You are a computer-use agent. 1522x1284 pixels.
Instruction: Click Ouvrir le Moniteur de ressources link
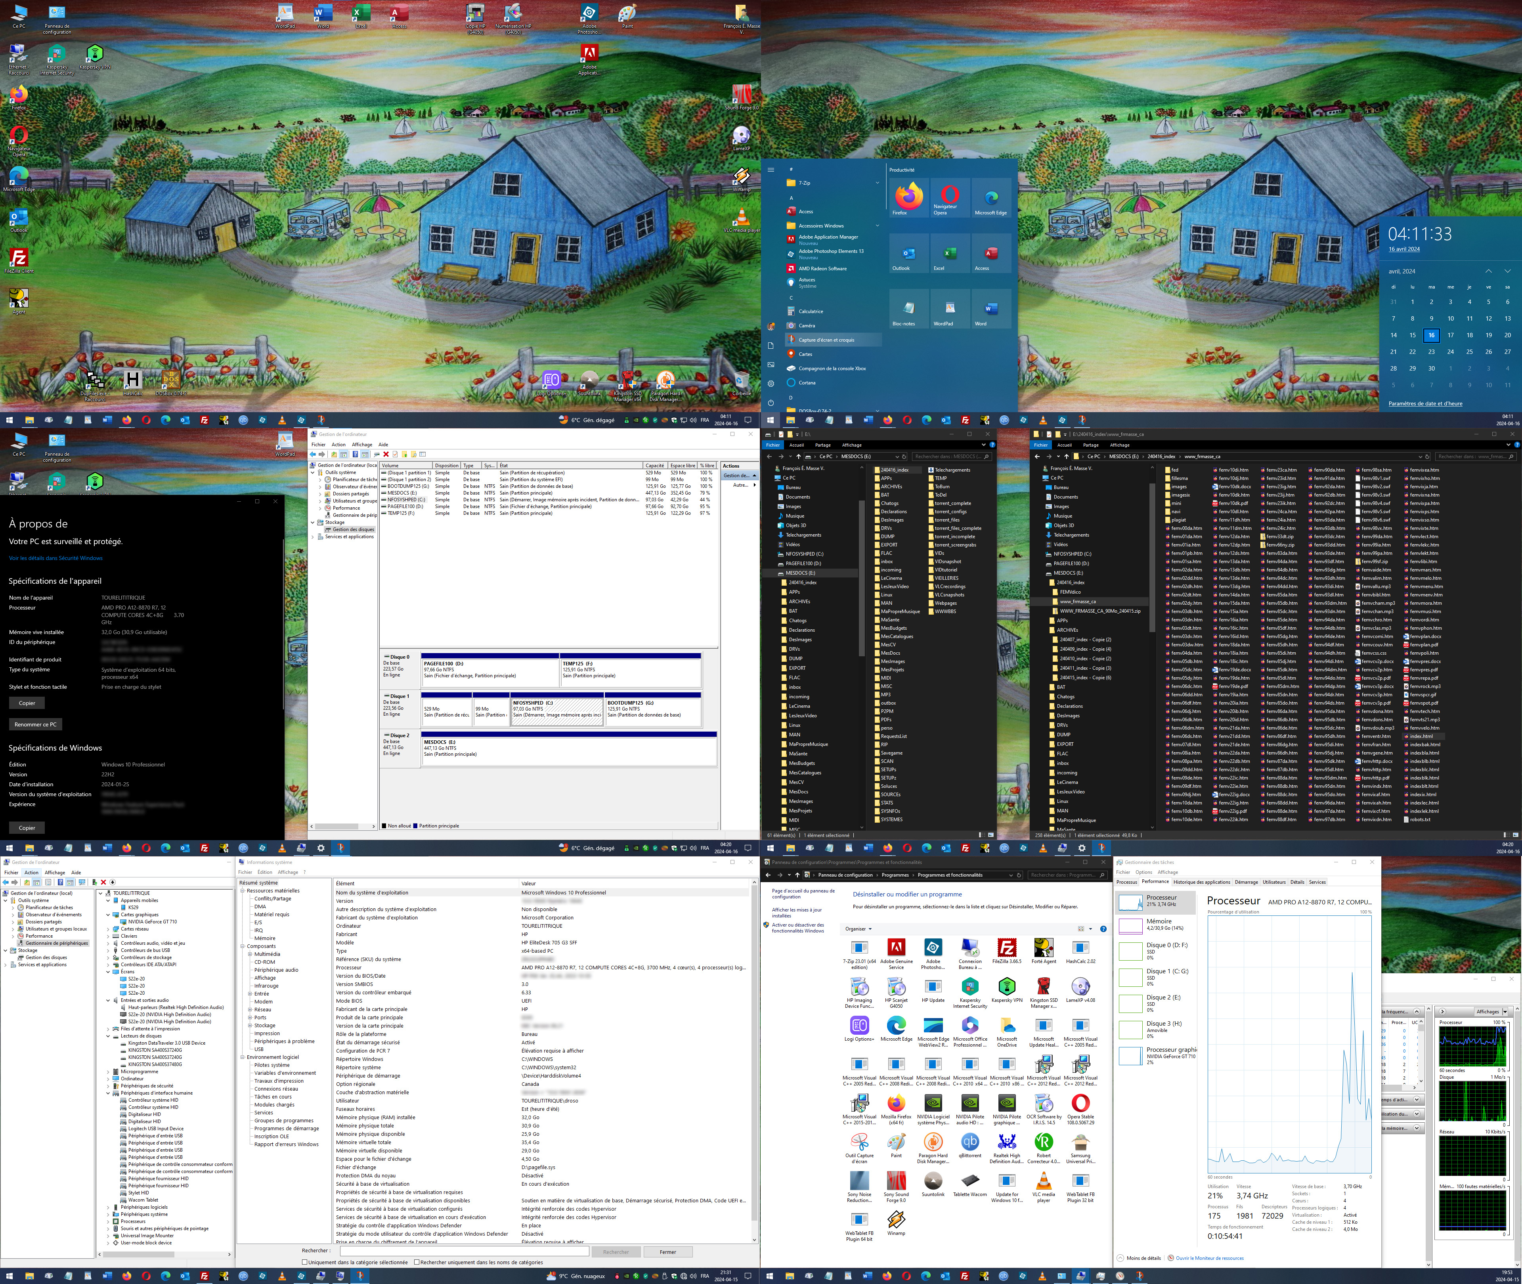pos(1210,1258)
